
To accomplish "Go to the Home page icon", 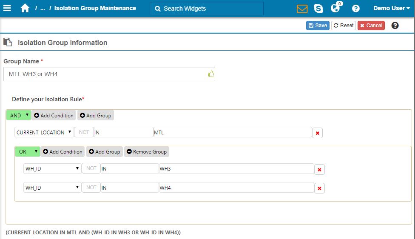I will pos(25,9).
